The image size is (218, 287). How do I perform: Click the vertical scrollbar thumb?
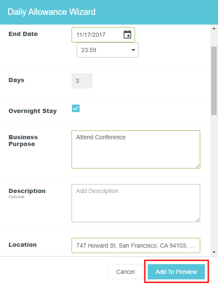click(x=214, y=81)
